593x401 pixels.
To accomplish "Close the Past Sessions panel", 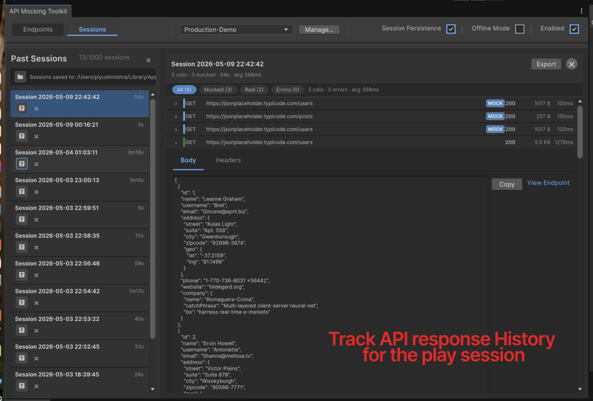I will 149,60.
